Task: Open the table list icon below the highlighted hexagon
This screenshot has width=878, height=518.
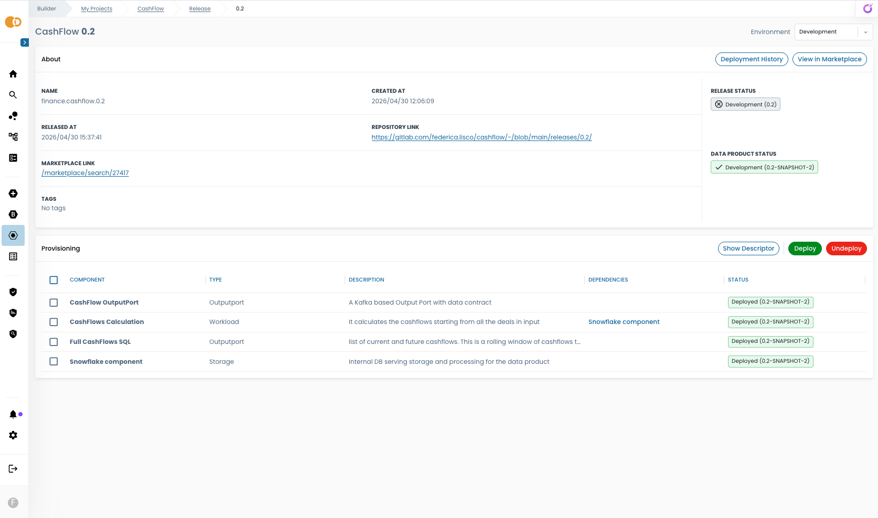Action: click(x=13, y=256)
